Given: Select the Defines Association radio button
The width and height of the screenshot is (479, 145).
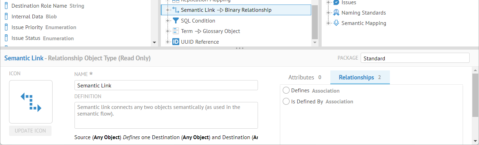Looking at the screenshot, I should pyautogui.click(x=286, y=91).
